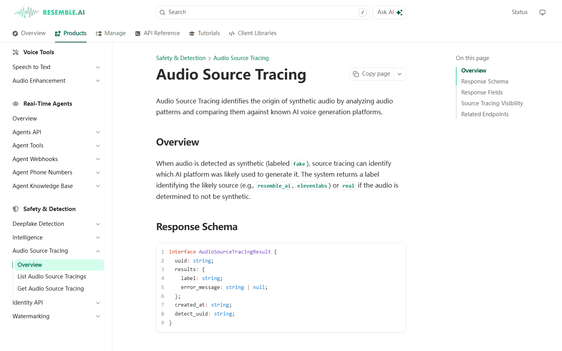562x351 pixels.
Task: Click the Speech to Text sidebar label
Action: [32, 67]
